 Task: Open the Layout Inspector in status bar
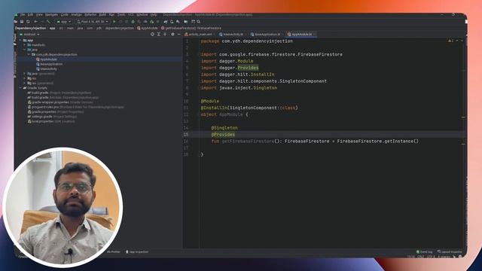click(x=450, y=251)
